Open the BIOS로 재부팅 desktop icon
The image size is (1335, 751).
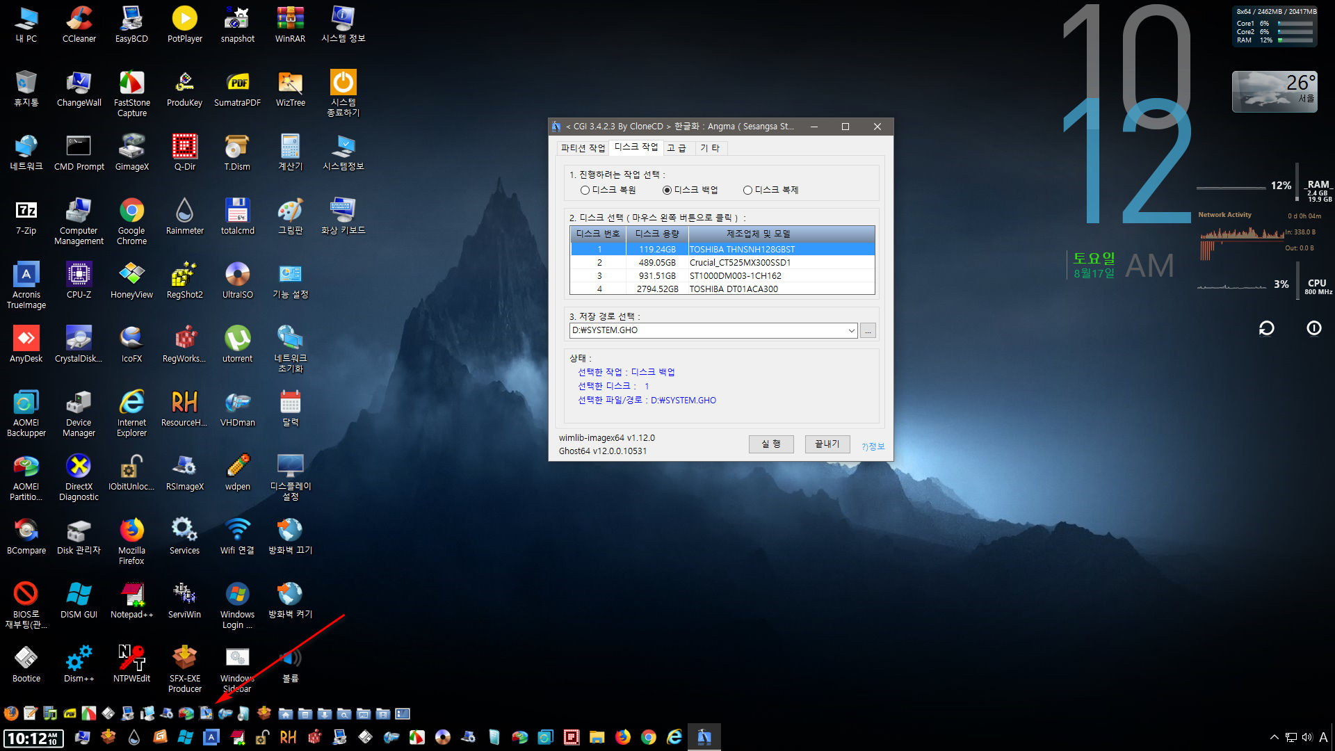[26, 605]
